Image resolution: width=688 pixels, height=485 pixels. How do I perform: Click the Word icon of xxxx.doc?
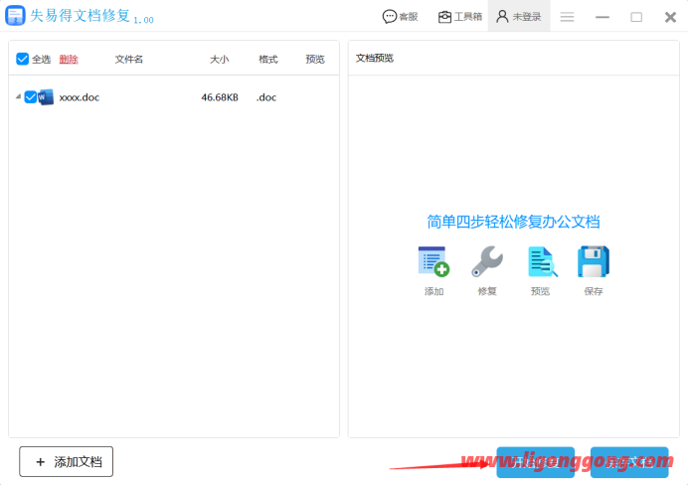coord(46,97)
